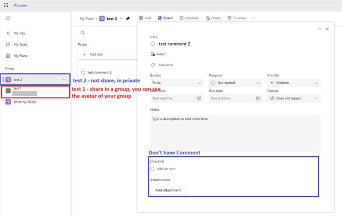Expand the test 2 plan title dropdown

tap(121, 18)
